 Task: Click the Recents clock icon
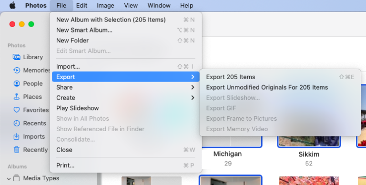pyautogui.click(x=17, y=123)
